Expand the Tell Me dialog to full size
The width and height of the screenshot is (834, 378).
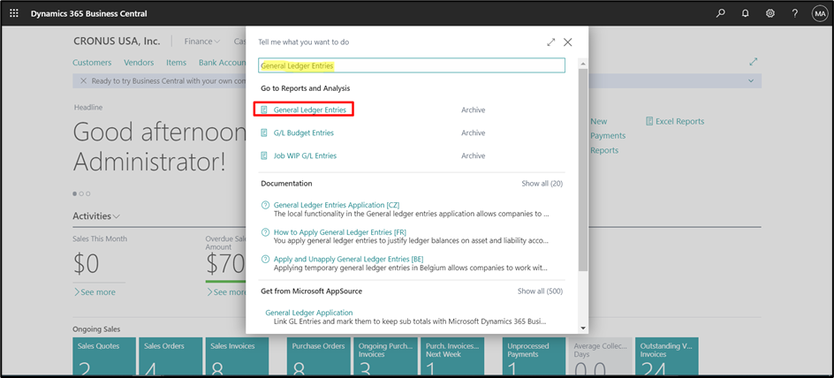click(551, 42)
